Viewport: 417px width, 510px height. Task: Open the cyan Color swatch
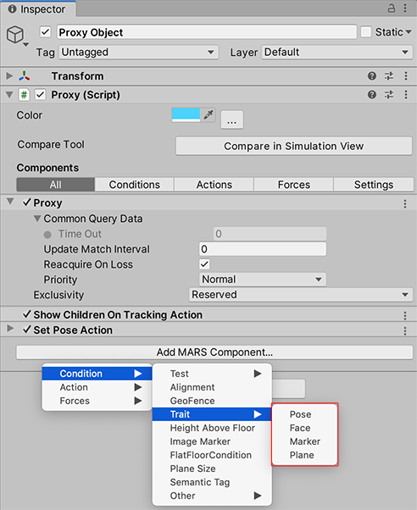[x=186, y=115]
